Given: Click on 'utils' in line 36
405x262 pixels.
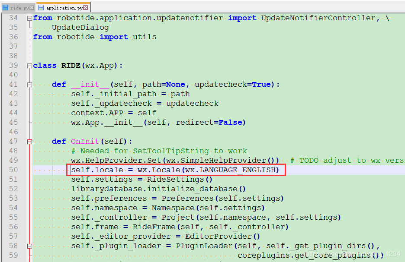Looking at the screenshot, I should pyautogui.click(x=145, y=37).
